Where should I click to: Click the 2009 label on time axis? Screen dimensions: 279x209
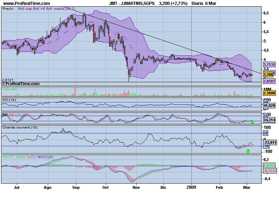coord(191,187)
